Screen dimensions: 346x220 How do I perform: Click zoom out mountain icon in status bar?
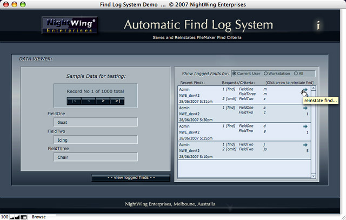tap(12, 217)
